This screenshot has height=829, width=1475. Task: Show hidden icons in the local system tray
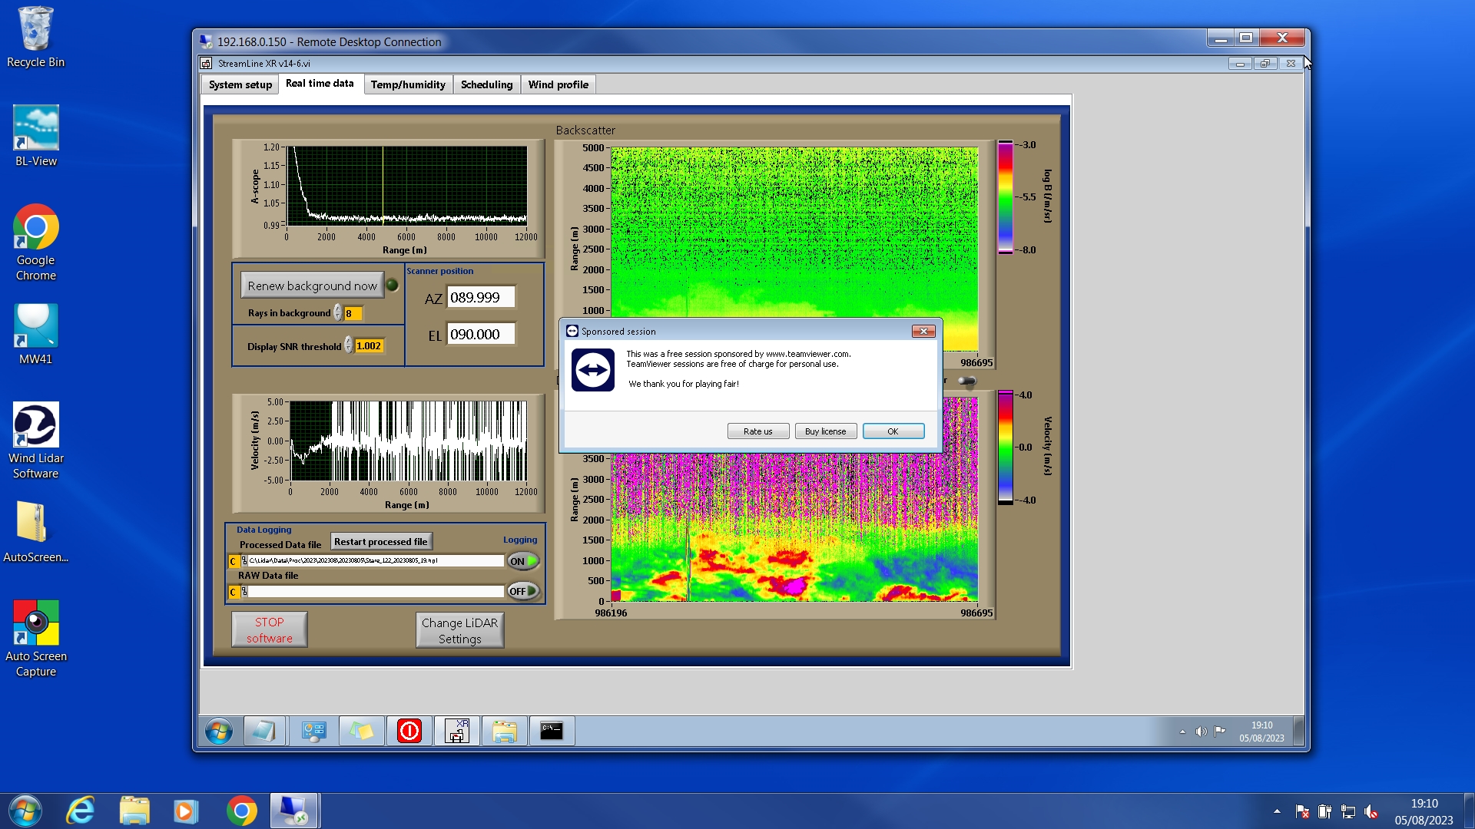[x=1277, y=811]
